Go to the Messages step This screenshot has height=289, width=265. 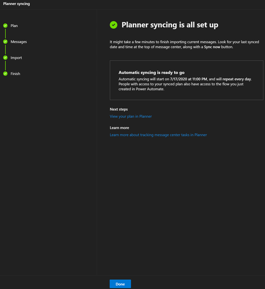coord(18,42)
